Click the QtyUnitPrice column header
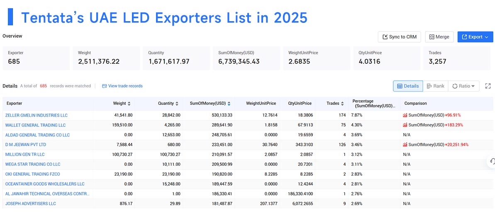 click(x=300, y=103)
